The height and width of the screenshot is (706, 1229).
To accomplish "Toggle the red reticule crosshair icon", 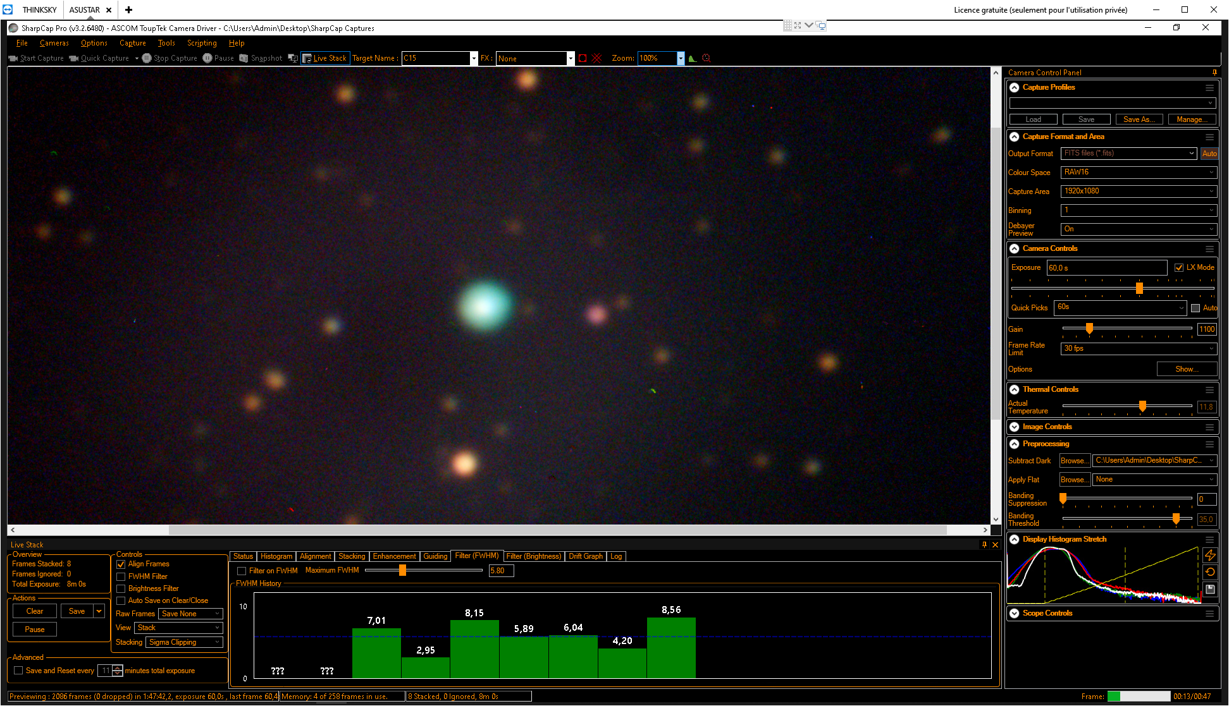I will click(596, 58).
